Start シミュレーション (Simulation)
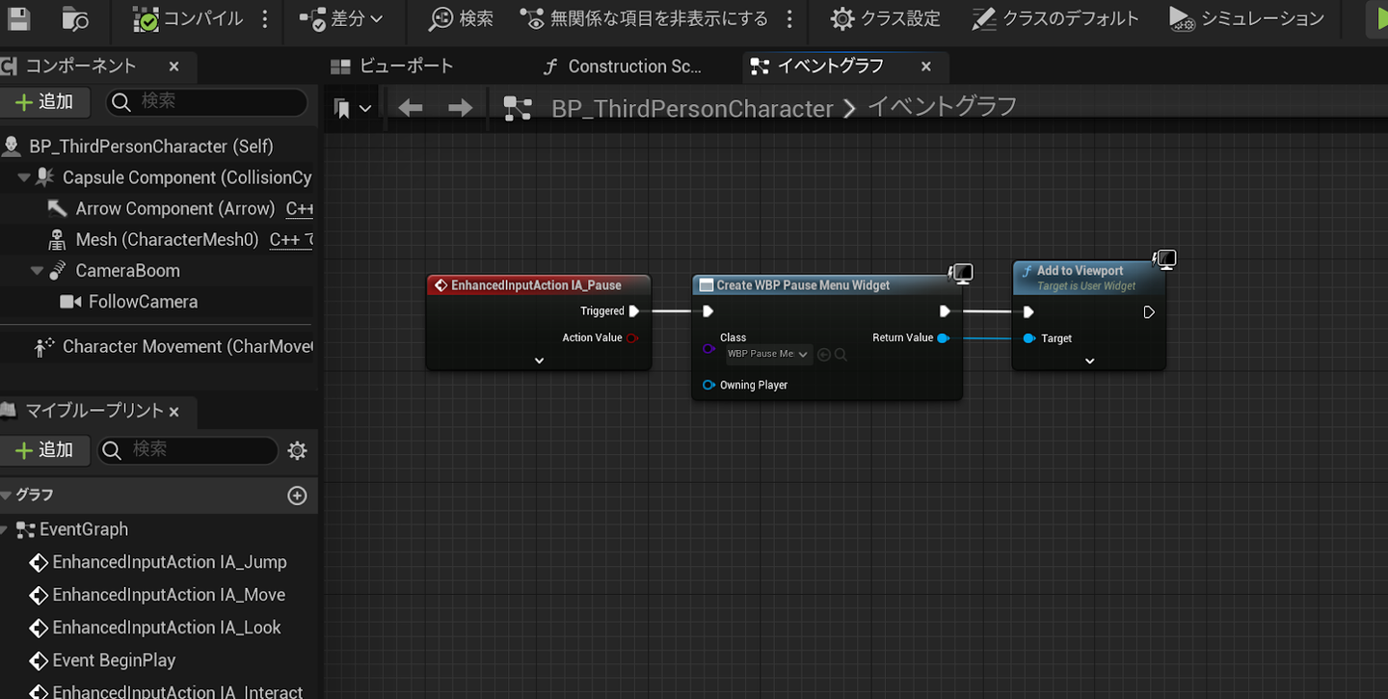The height and width of the screenshot is (699, 1388). pos(1246,18)
